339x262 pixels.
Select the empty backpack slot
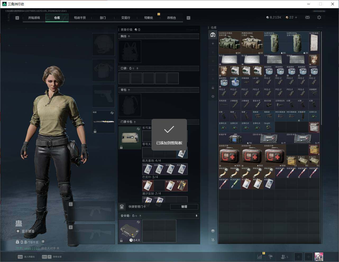coord(130,105)
